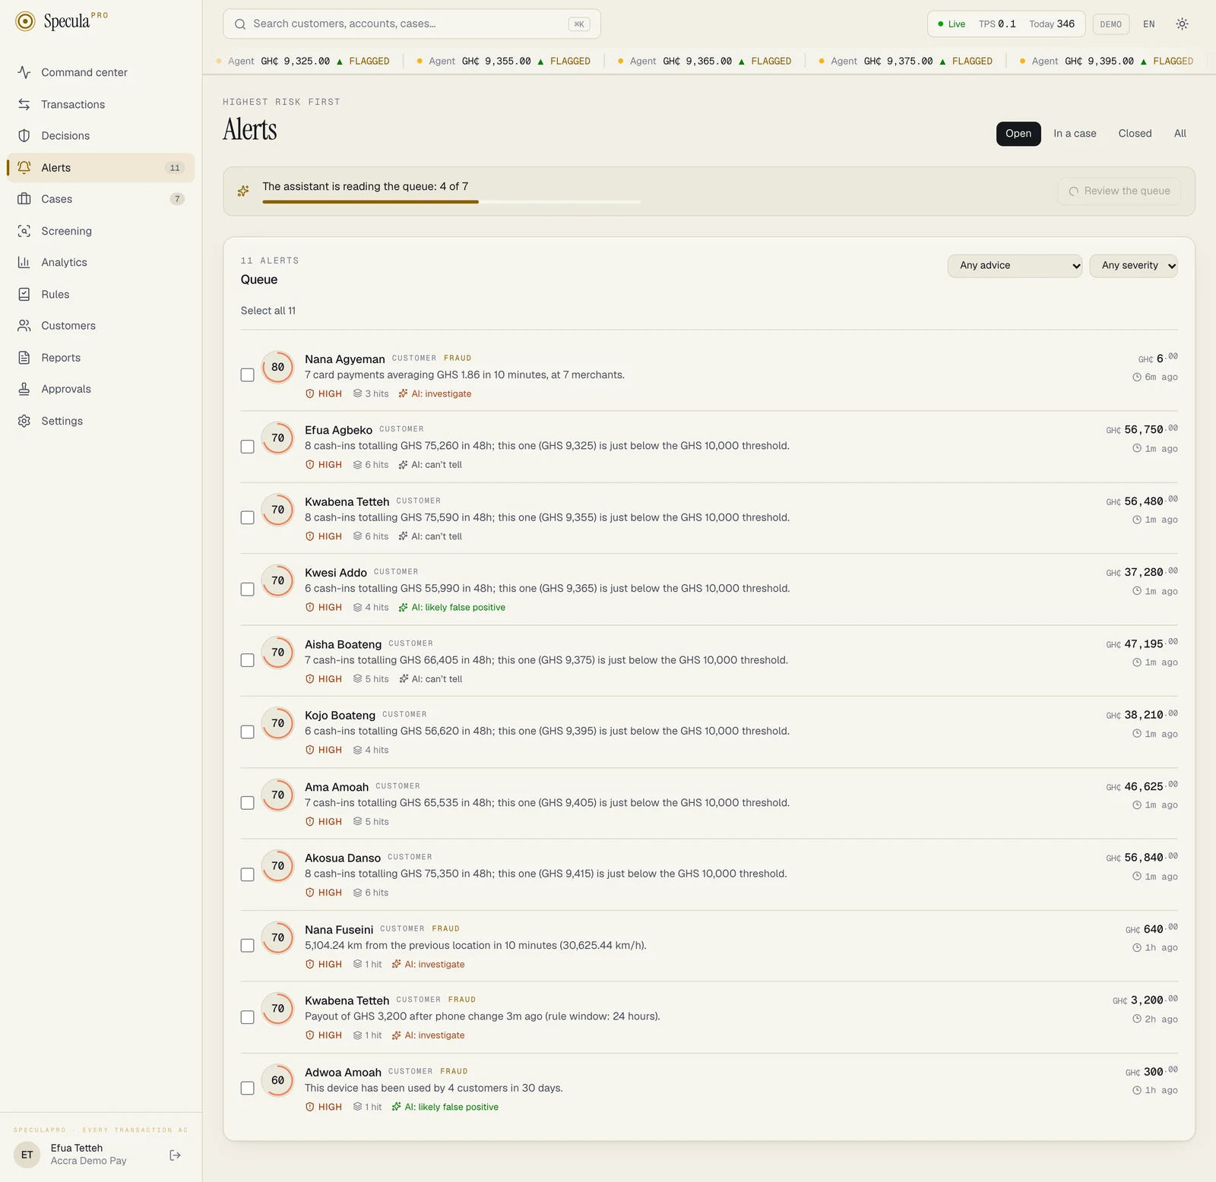This screenshot has width=1216, height=1182.
Task: Click the assistant queue progress bar
Action: (x=451, y=202)
